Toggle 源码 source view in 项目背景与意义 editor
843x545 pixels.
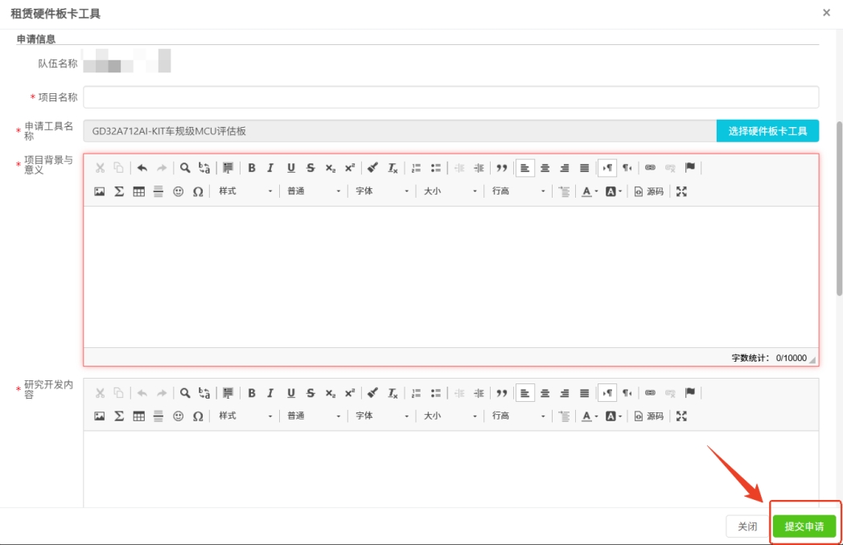pyautogui.click(x=649, y=191)
